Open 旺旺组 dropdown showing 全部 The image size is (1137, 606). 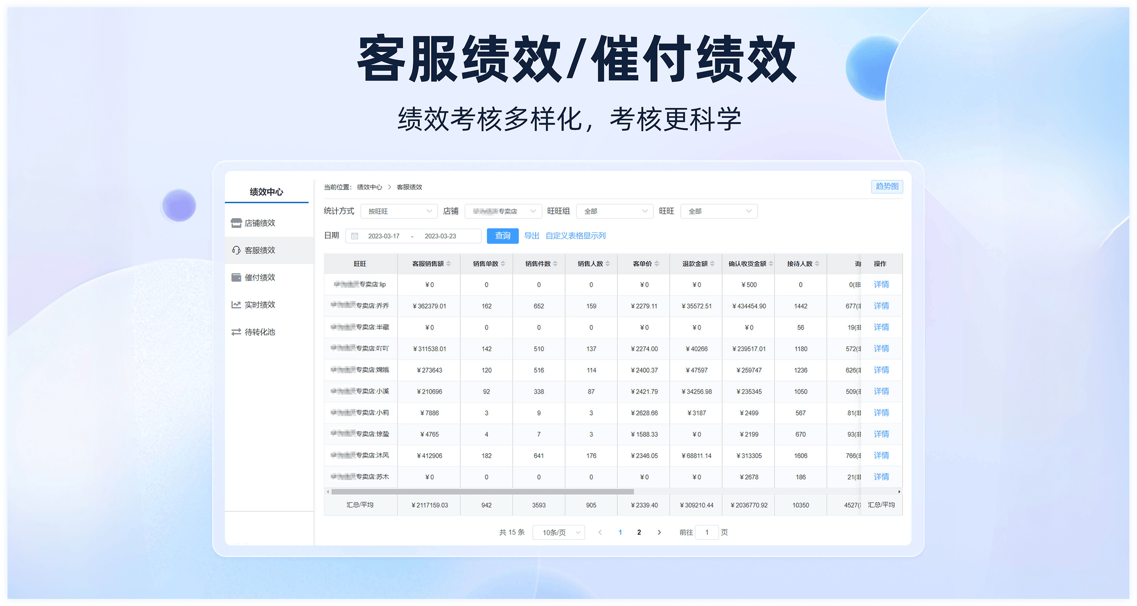click(x=615, y=211)
